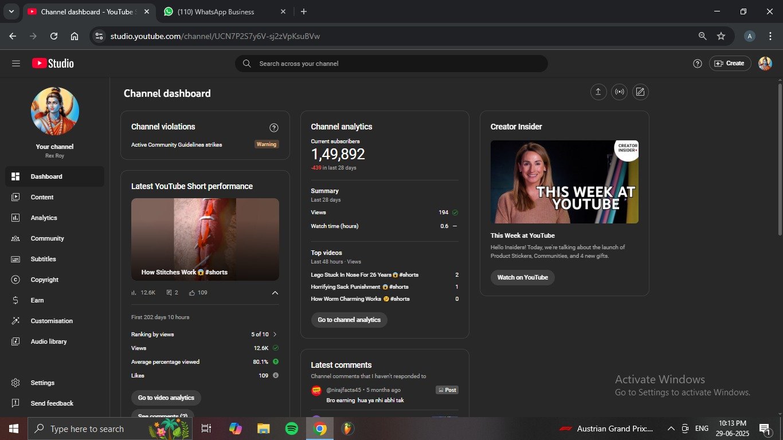This screenshot has width=783, height=440.
Task: Open Content in the sidebar
Action: click(54, 197)
